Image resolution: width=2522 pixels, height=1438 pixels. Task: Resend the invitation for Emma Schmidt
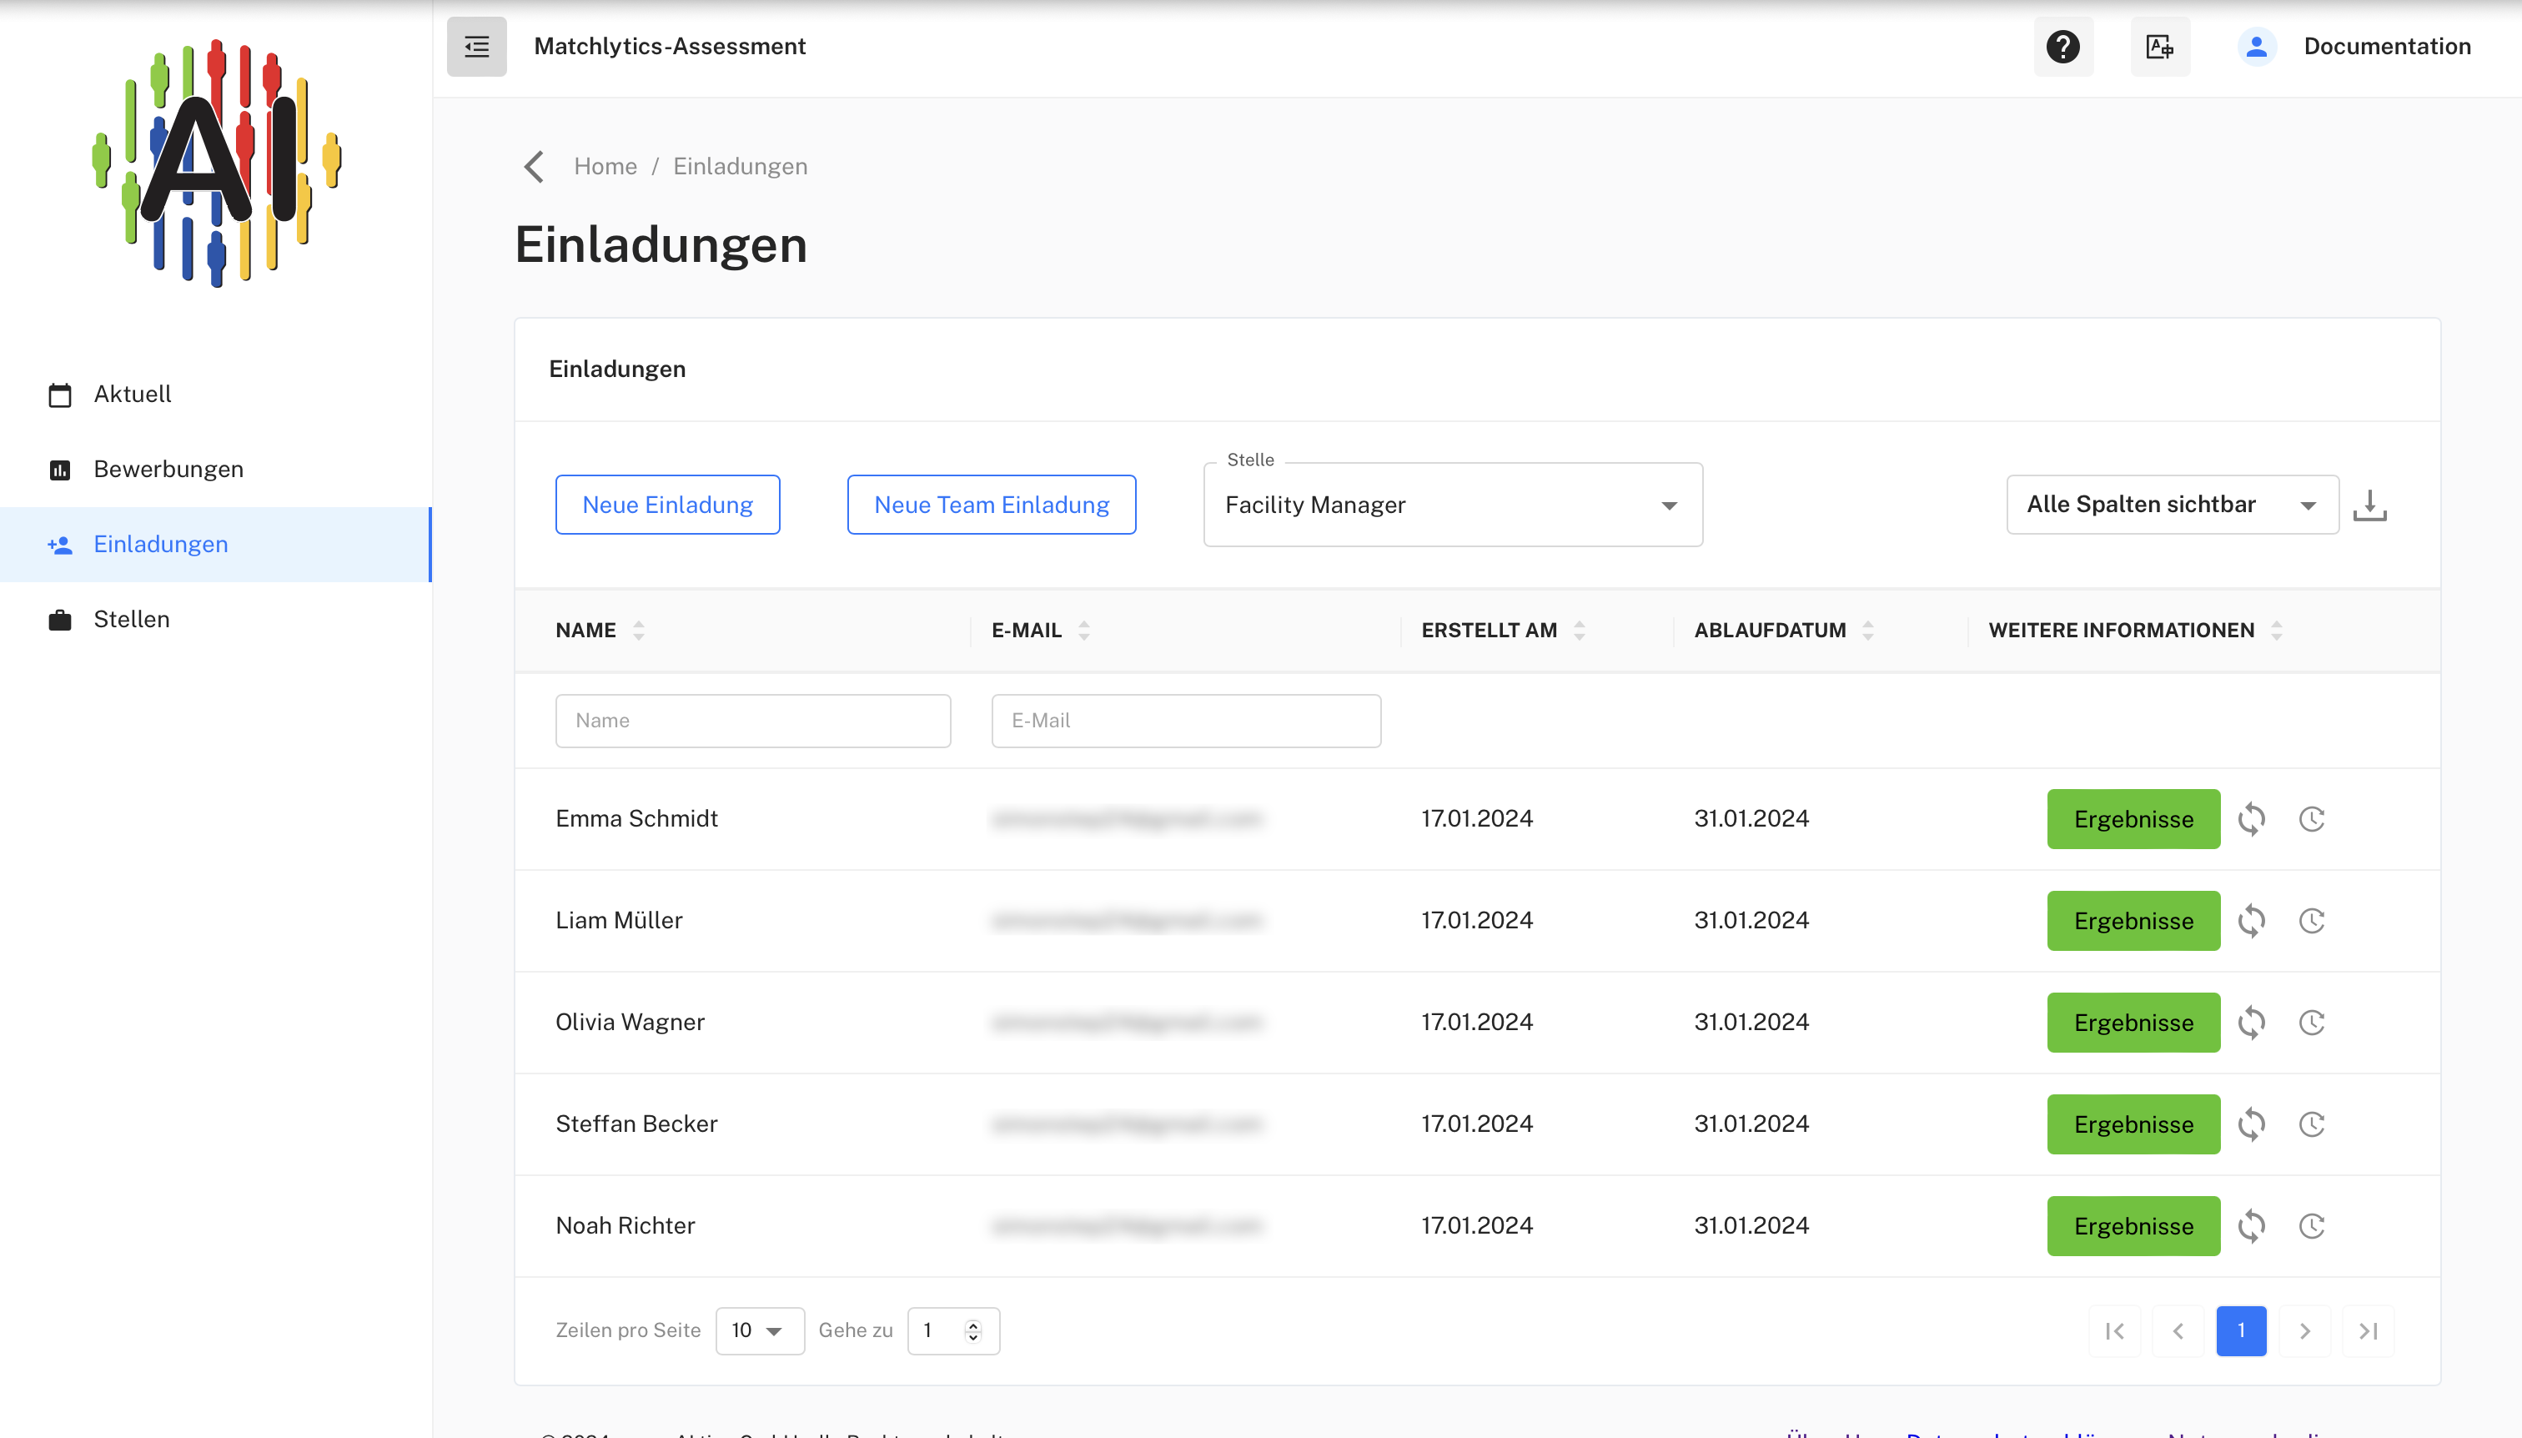pyautogui.click(x=2252, y=819)
